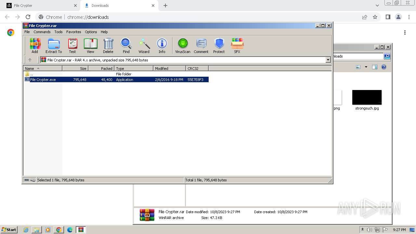This screenshot has height=234, width=416.
Task: Show hidden tray icons arrow
Action: coord(362,229)
